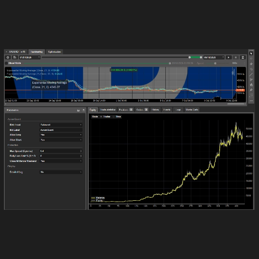Select the Trades mode radio button
Screen dimensions: 259x259
[x=101, y=117]
